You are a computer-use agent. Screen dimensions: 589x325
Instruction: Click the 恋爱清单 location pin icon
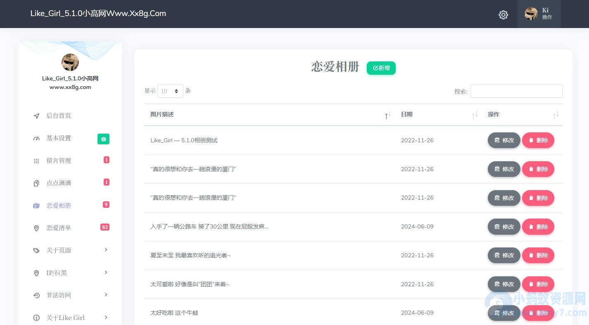coord(36,228)
